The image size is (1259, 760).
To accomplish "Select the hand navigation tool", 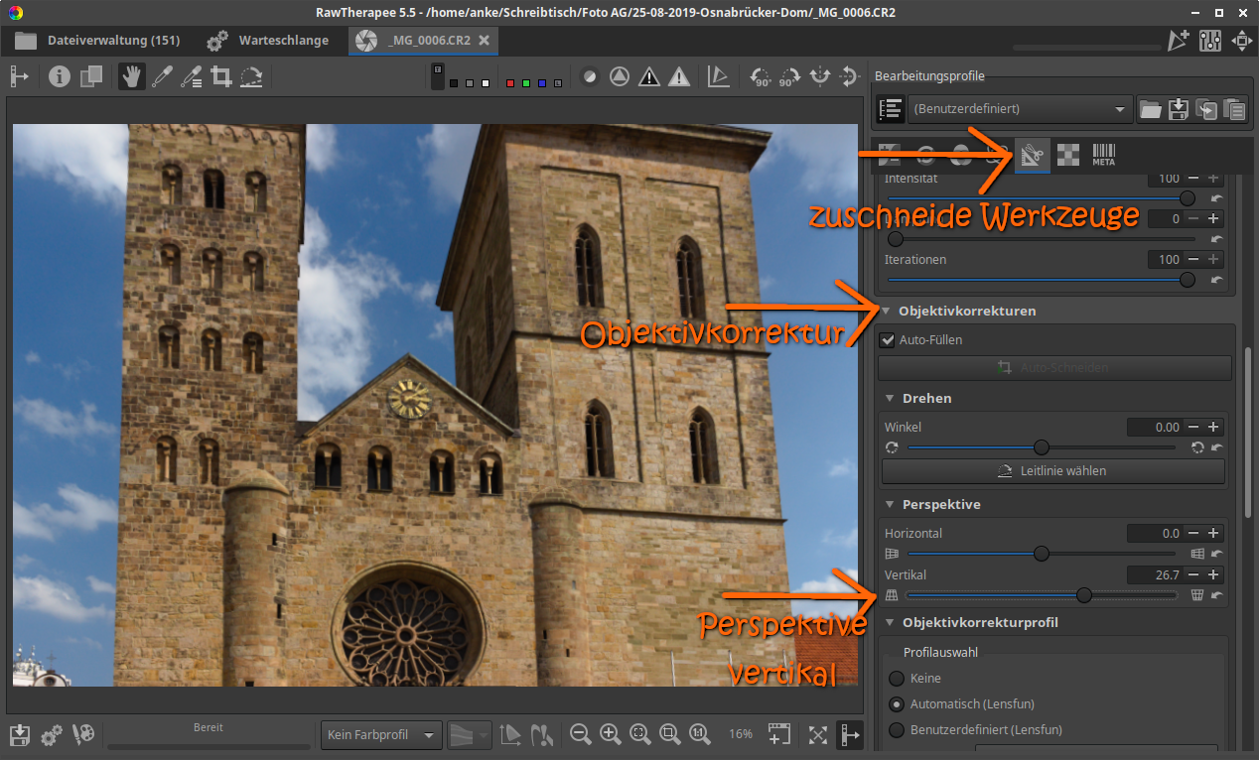I will [131, 76].
